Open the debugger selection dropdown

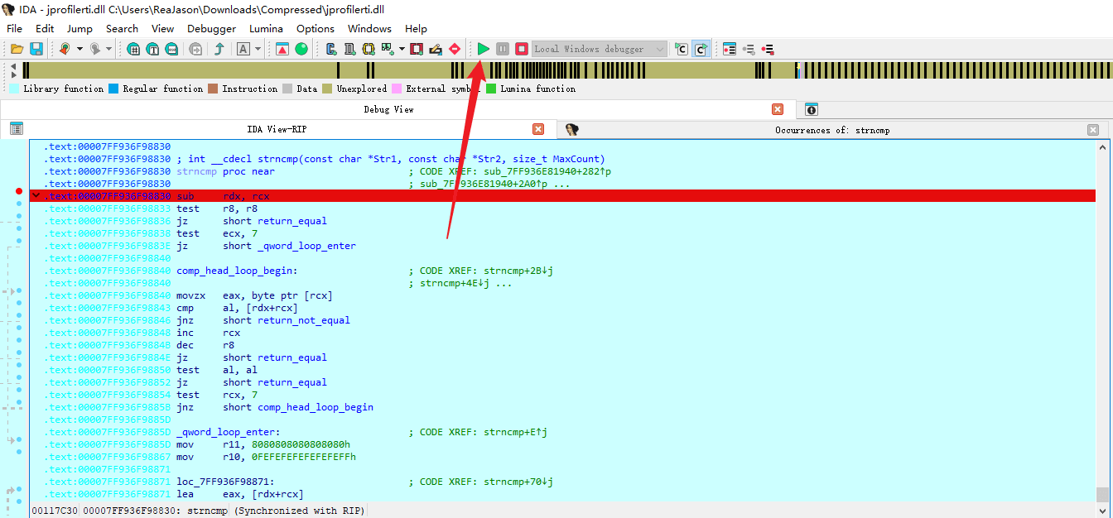[x=660, y=49]
